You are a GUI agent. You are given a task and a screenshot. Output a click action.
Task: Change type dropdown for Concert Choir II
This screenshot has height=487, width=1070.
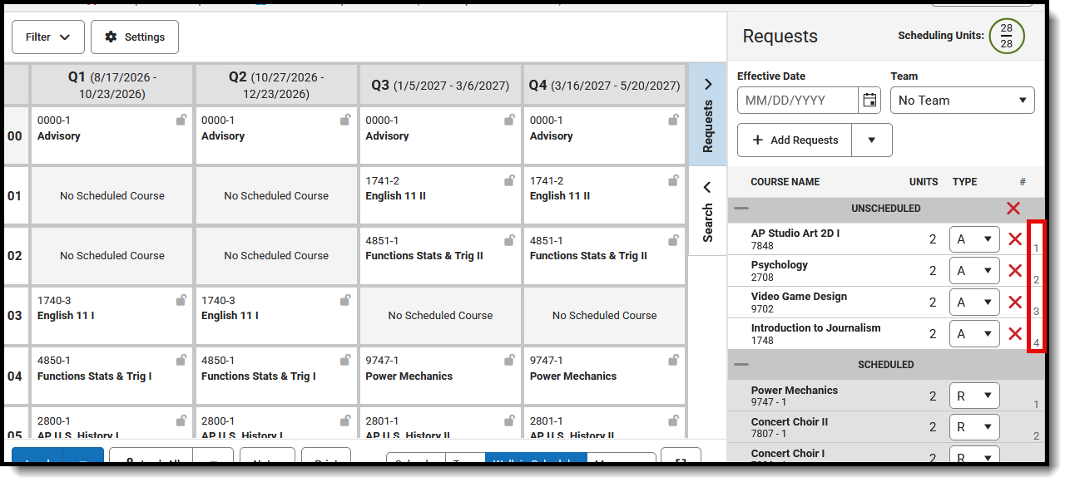coord(975,428)
